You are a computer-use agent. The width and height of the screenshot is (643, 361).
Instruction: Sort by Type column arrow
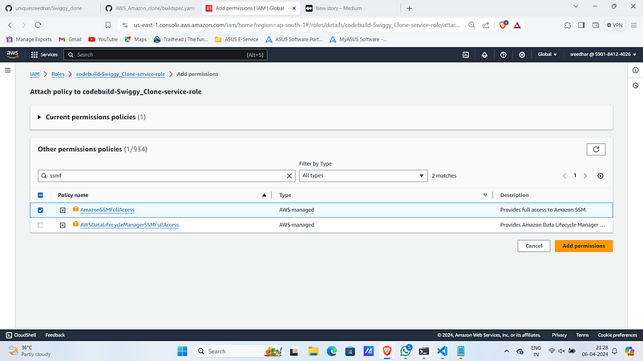point(485,195)
